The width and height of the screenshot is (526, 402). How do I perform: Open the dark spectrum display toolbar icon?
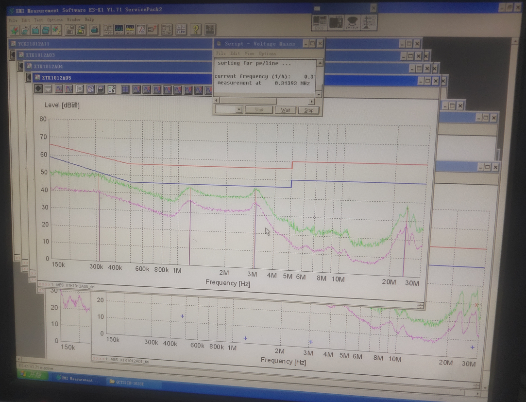[x=119, y=30]
